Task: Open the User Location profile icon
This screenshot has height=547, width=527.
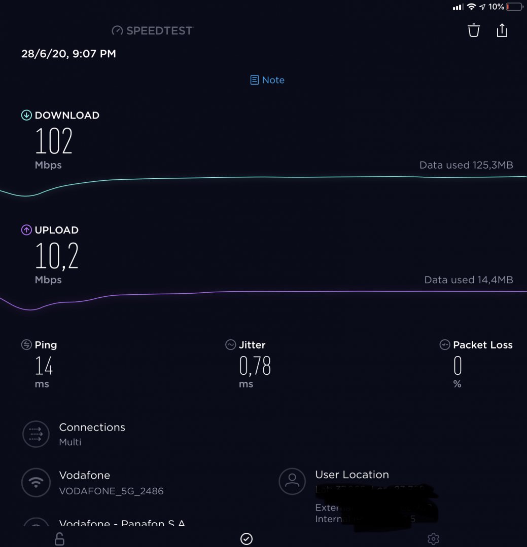Action: (292, 481)
